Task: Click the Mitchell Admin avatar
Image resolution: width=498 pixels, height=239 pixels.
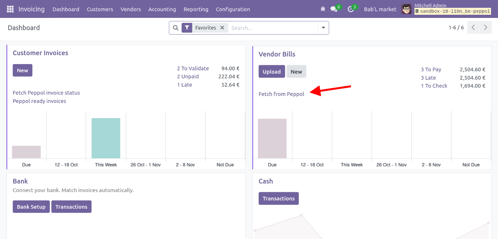Action: tap(406, 9)
